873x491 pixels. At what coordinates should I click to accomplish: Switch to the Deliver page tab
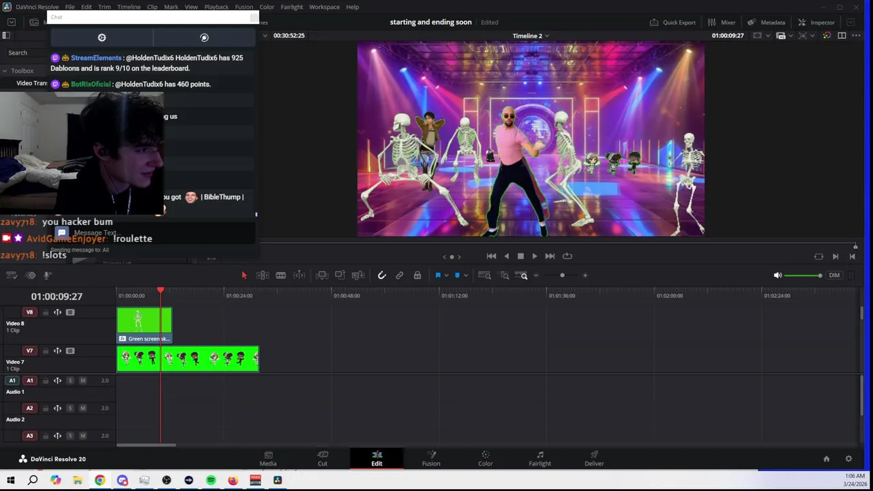(x=594, y=459)
